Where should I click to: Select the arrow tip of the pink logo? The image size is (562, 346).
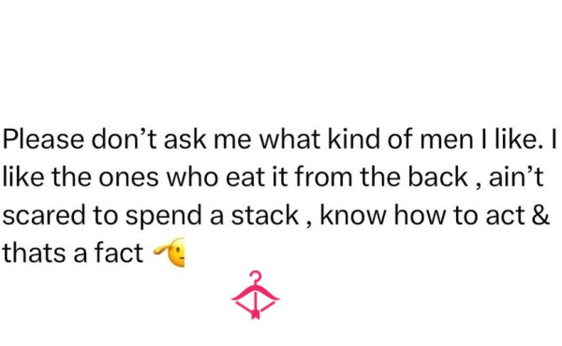[255, 314]
